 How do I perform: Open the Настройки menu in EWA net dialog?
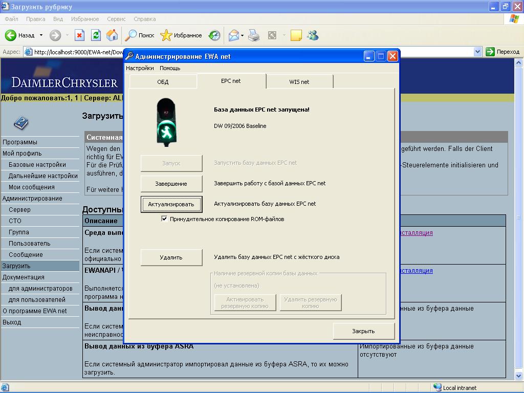(x=140, y=68)
